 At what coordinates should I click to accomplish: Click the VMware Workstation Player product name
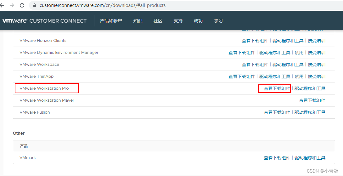47,100
